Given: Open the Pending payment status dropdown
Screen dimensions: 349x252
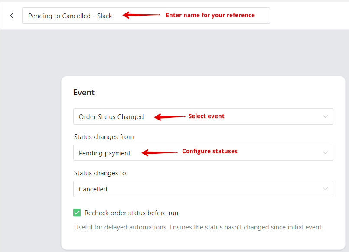Looking at the screenshot, I should 203,153.
